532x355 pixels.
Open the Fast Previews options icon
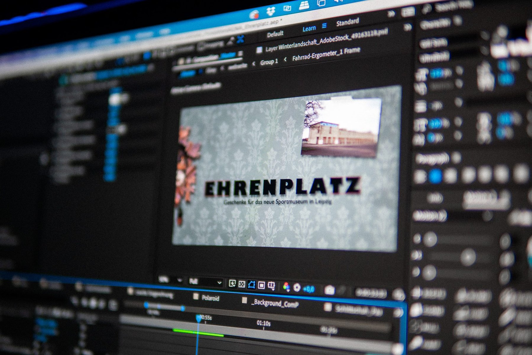pyautogui.click(x=232, y=284)
